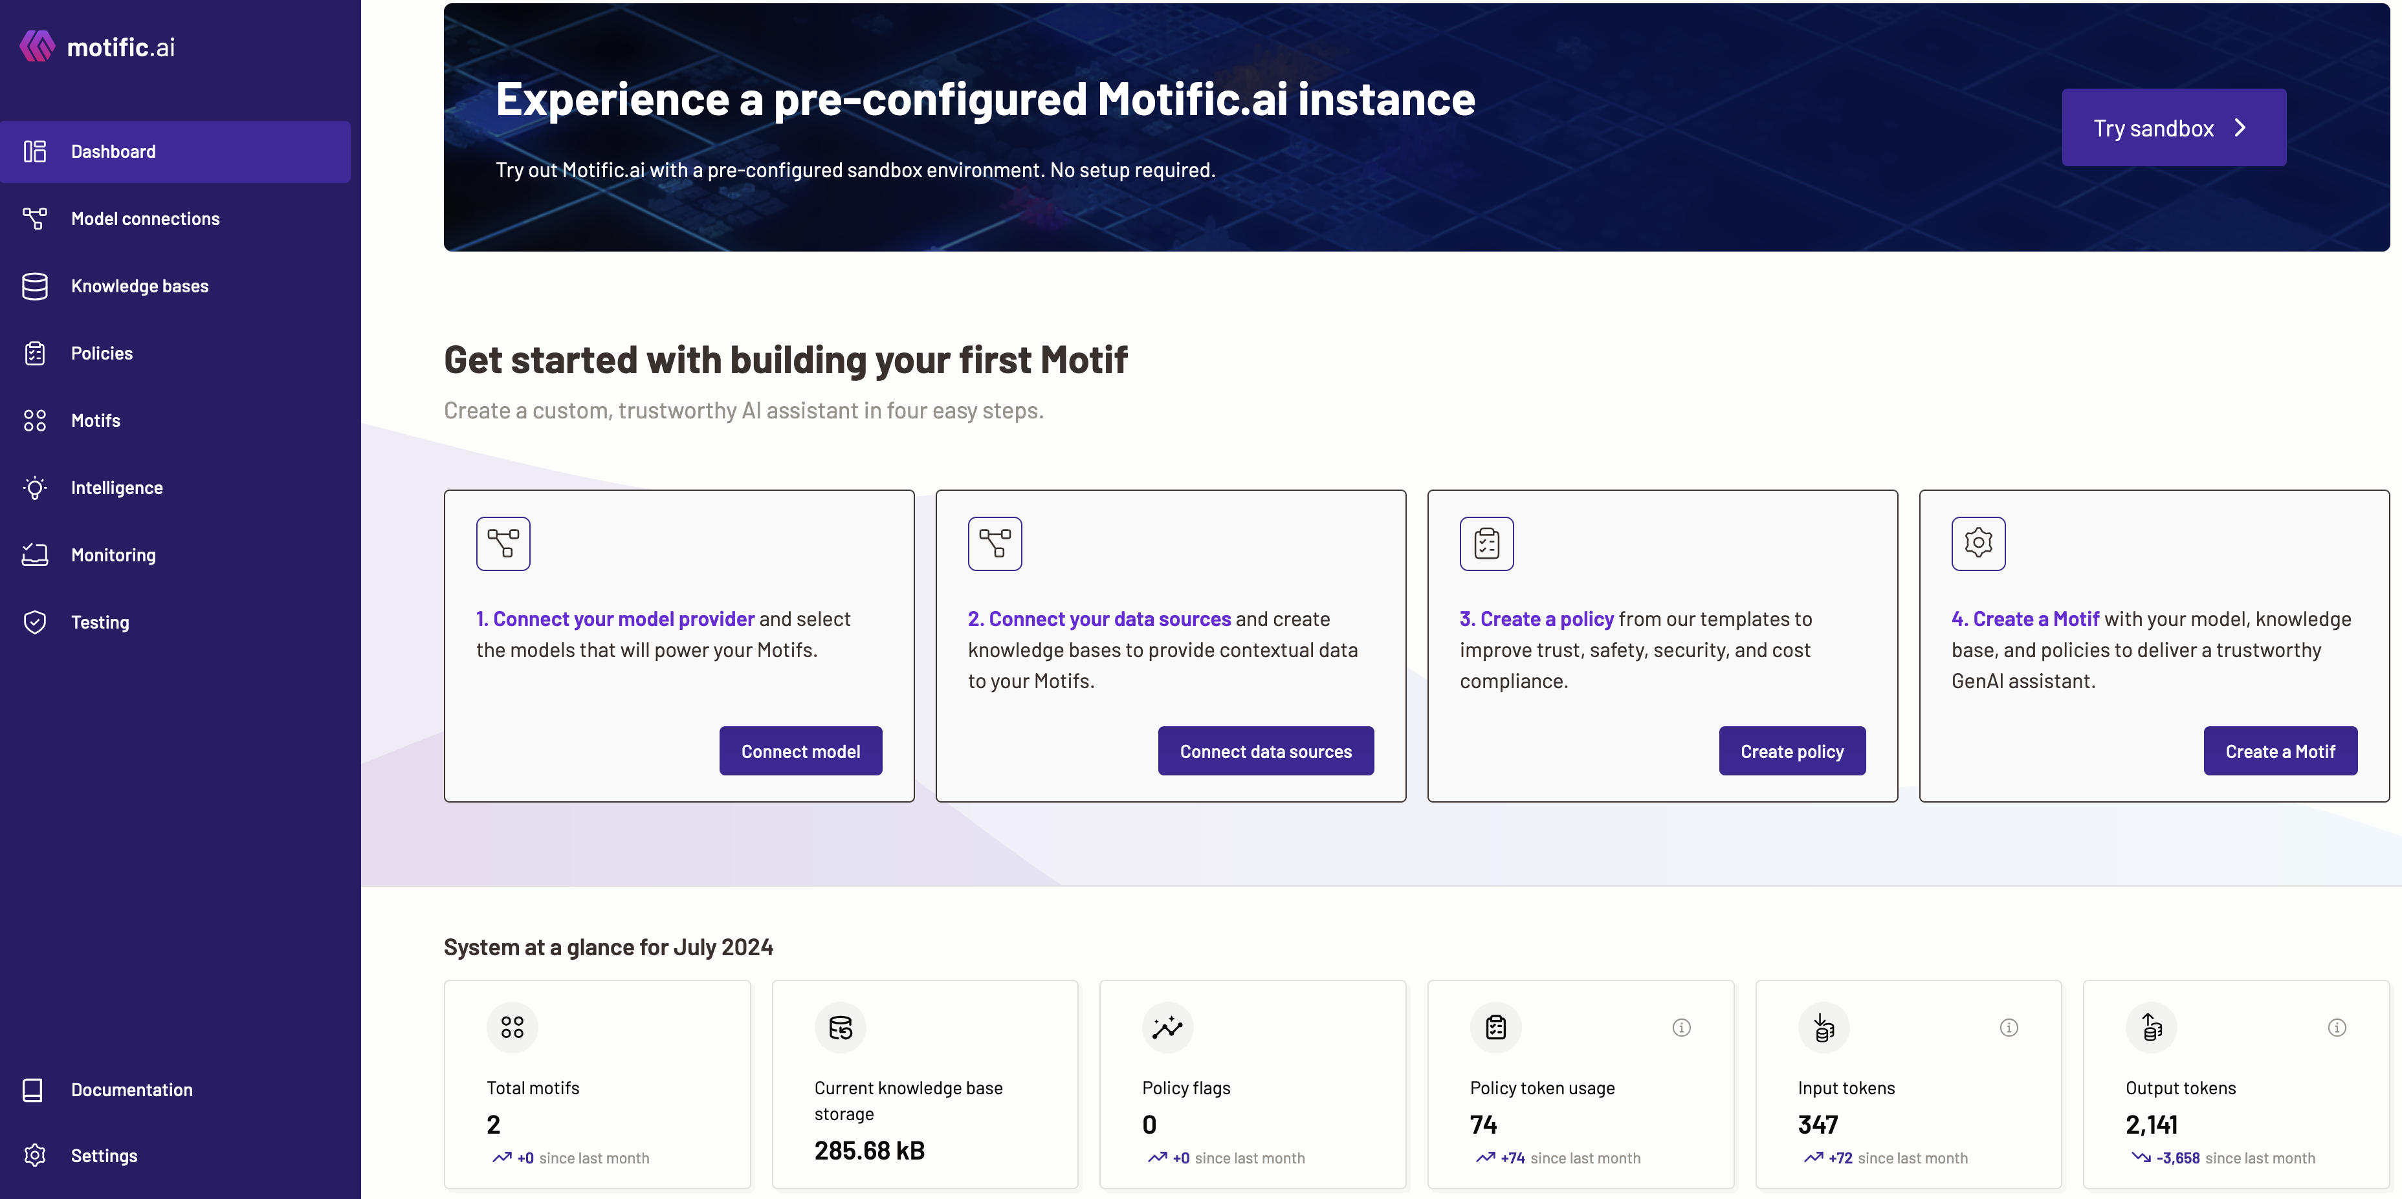Click the Connect model button
This screenshot has width=2402, height=1199.
coord(800,751)
